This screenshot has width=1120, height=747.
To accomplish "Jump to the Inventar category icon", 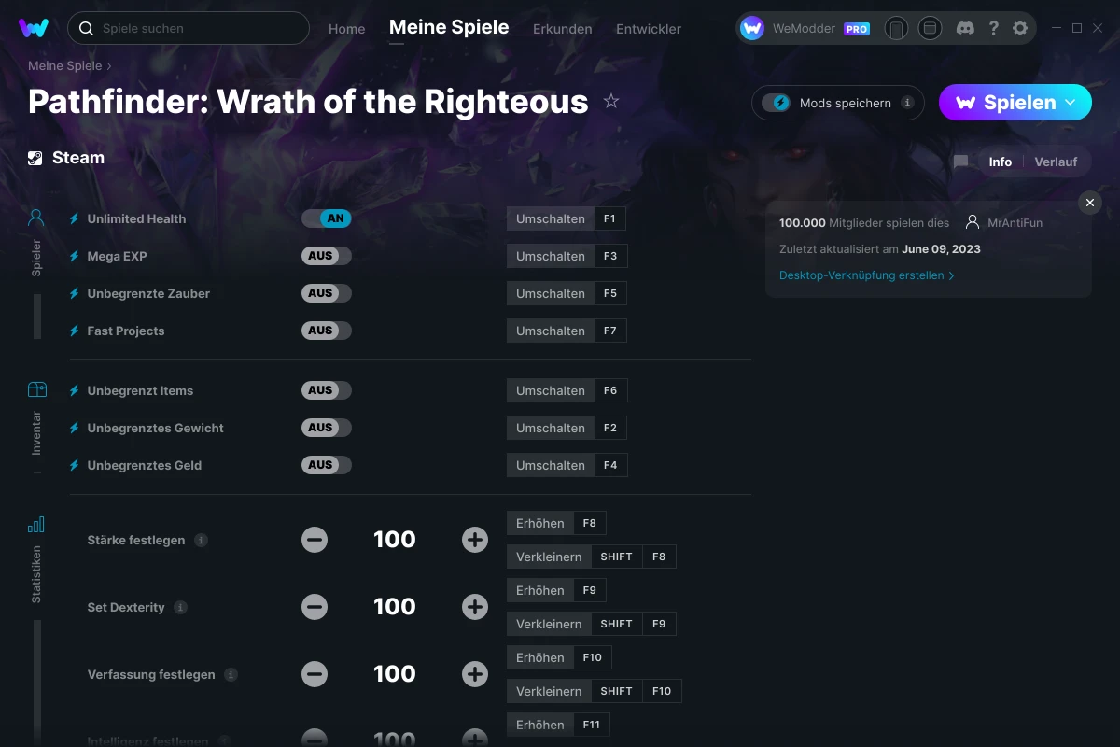I will (36, 389).
